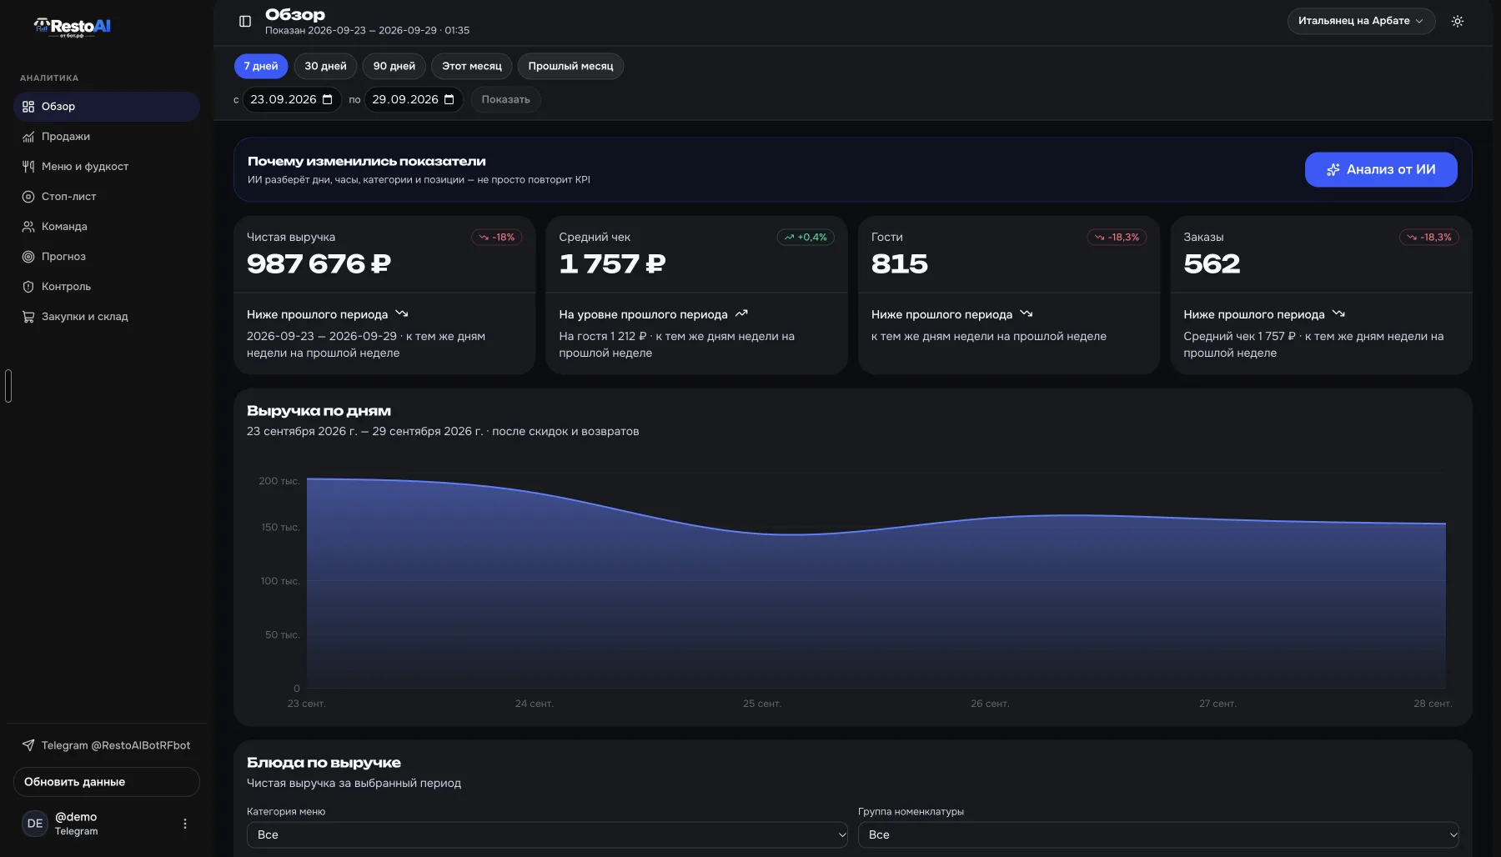1501x857 pixels.
Task: Click the -18,3% badge on Заказы card
Action: pyautogui.click(x=1429, y=238)
